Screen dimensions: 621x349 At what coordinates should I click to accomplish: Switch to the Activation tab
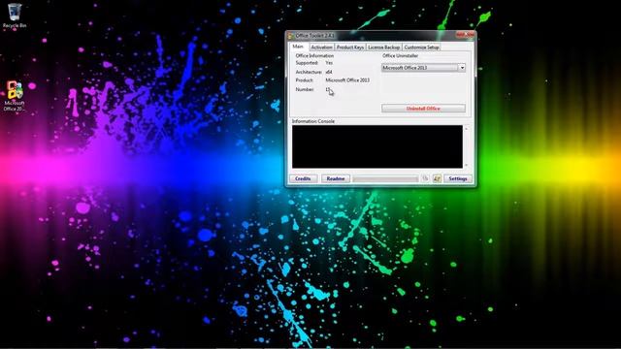pyautogui.click(x=321, y=48)
